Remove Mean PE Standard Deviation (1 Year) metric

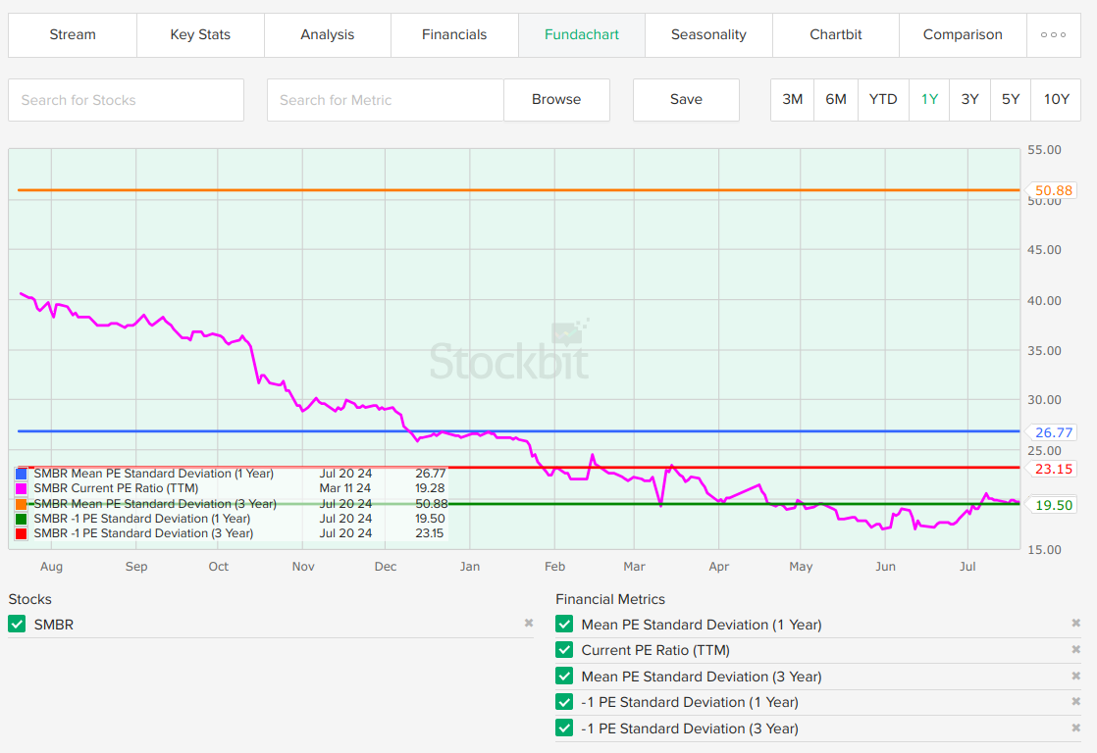click(1075, 624)
